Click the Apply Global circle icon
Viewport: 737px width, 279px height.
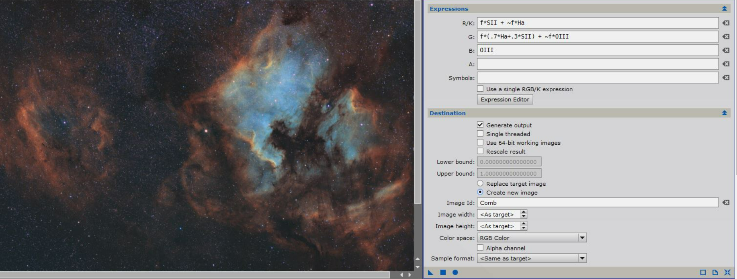pyautogui.click(x=455, y=272)
